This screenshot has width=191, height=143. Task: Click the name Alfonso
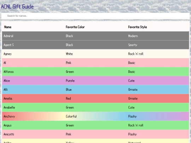(8, 72)
